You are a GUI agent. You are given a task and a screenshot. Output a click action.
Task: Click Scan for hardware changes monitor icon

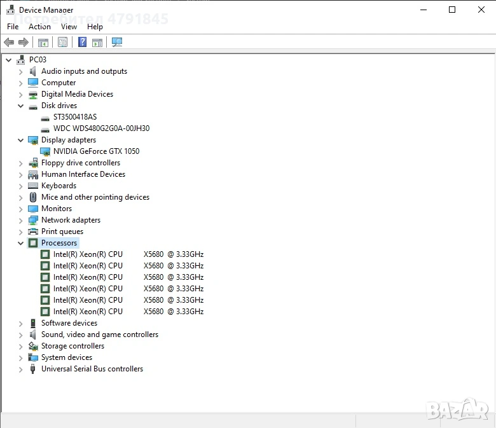pyautogui.click(x=117, y=43)
